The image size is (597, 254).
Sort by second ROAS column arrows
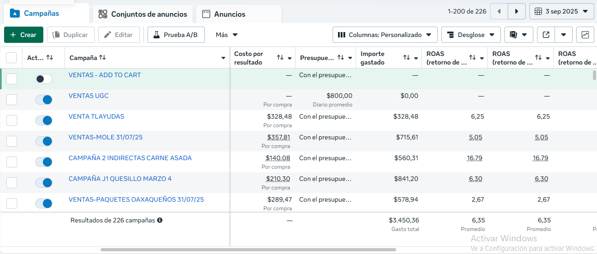point(538,58)
